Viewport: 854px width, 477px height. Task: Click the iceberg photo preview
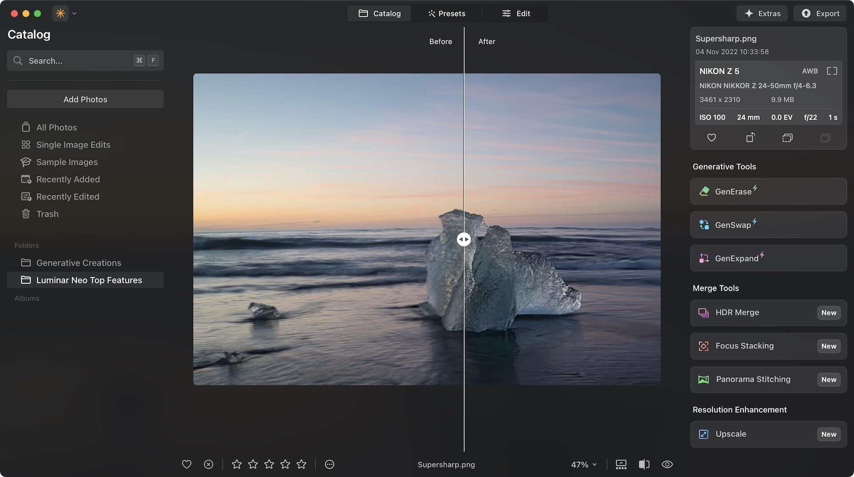[427, 229]
